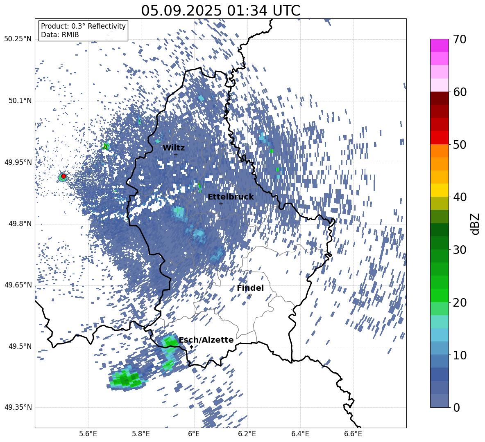Click the dBZ colorbar axis label

click(x=476, y=224)
